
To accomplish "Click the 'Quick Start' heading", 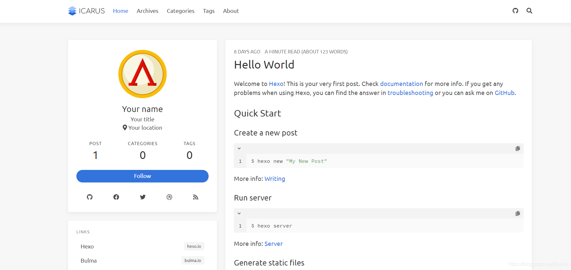I will tap(258, 113).
